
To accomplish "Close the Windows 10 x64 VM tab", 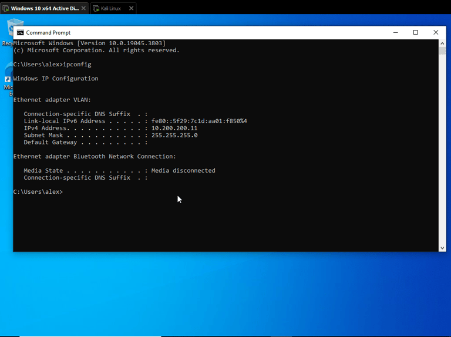I will [83, 8].
